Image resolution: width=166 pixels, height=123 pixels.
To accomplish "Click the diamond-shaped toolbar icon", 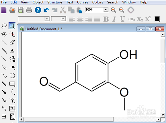I will tap(131, 10).
